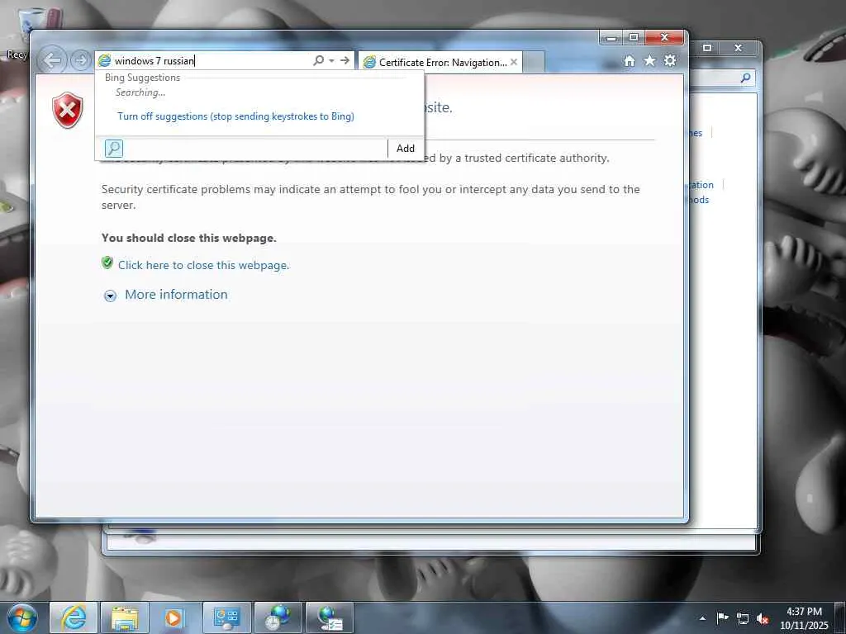The height and width of the screenshot is (634, 846).
Task: Click globe with checklist taskbar icon
Action: coord(330,617)
